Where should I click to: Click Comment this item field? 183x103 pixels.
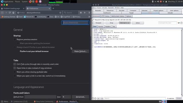click(x=168, y=23)
